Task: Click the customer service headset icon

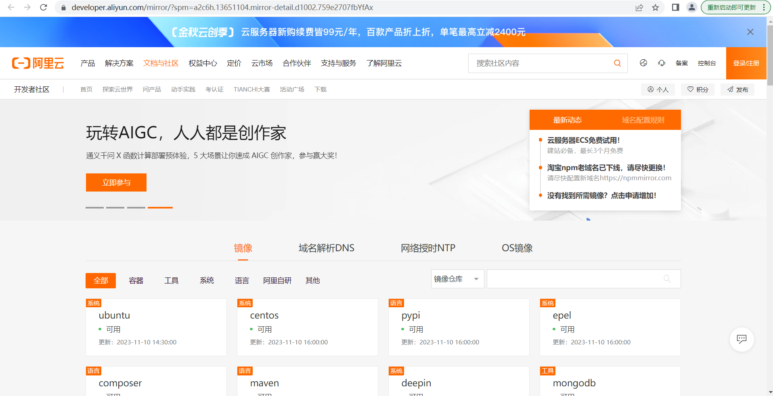Action: 661,63
